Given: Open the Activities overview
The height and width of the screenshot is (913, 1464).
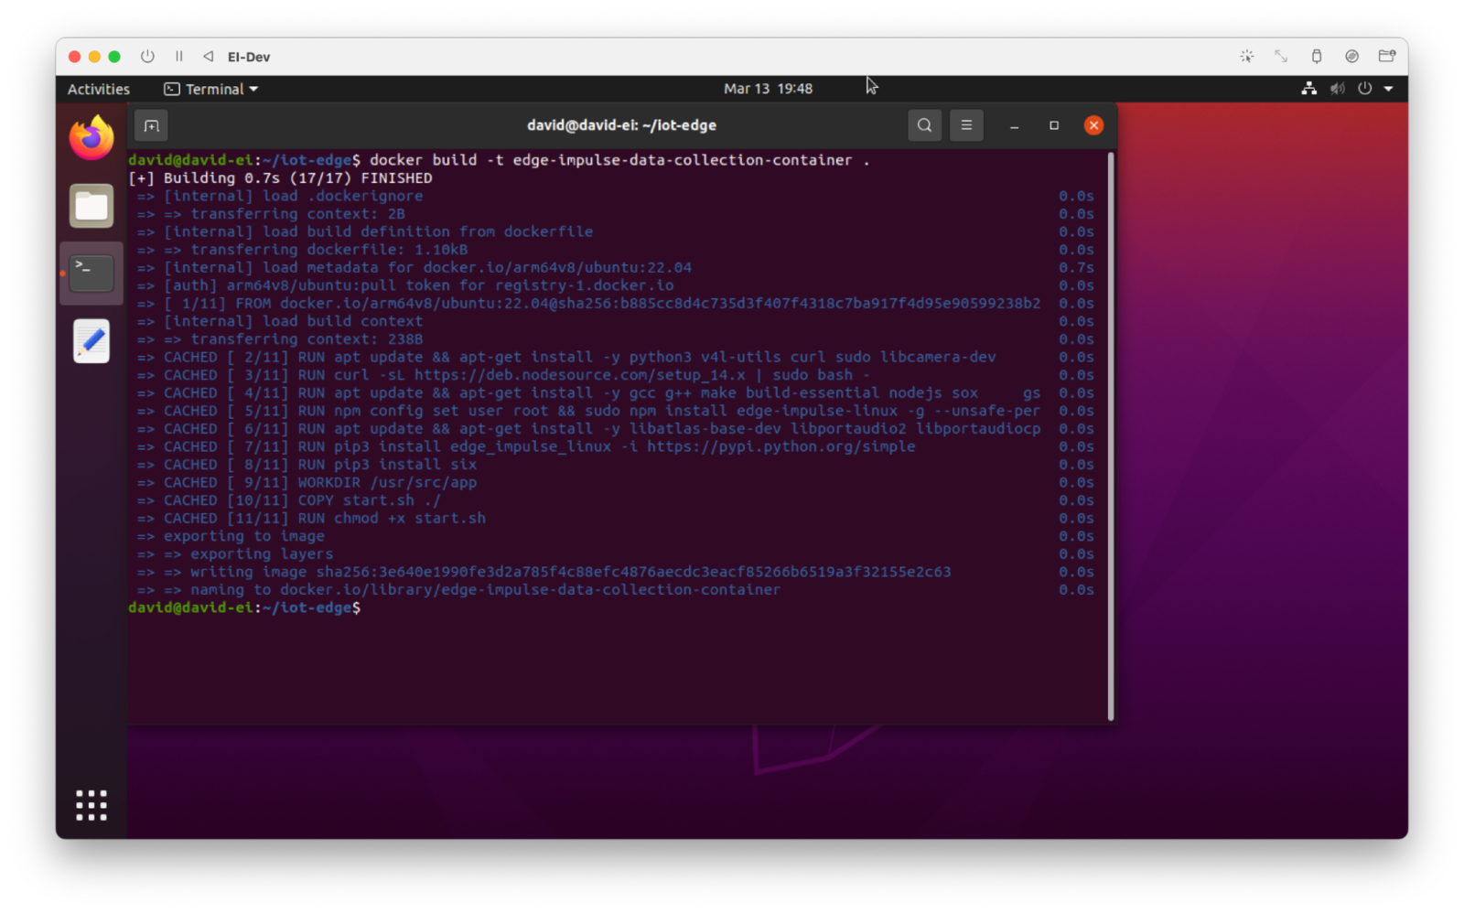Looking at the screenshot, I should click(99, 89).
